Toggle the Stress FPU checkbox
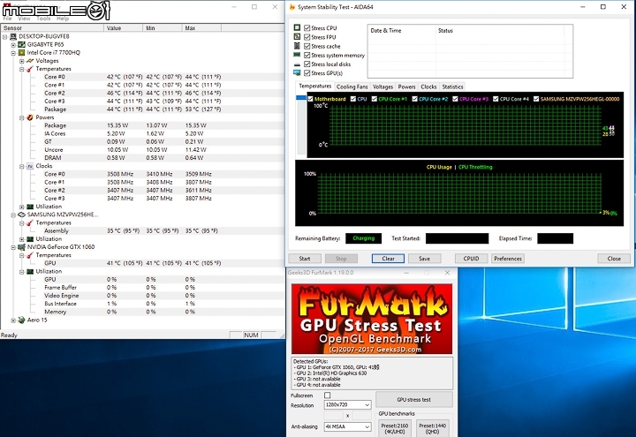 click(307, 37)
